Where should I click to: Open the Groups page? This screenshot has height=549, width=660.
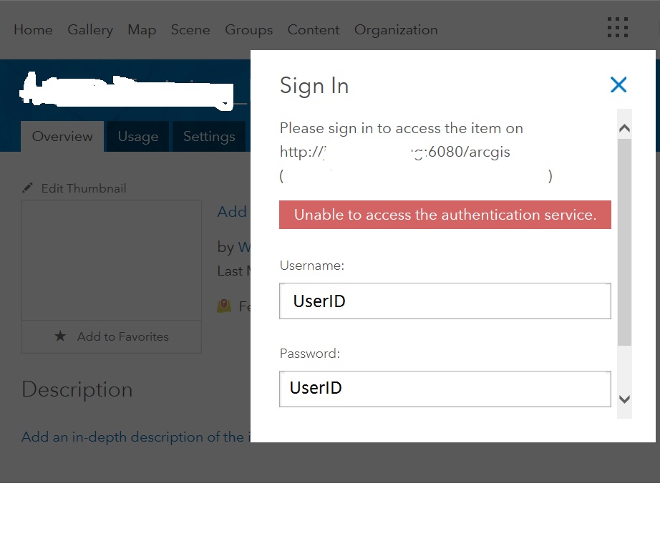tap(248, 29)
